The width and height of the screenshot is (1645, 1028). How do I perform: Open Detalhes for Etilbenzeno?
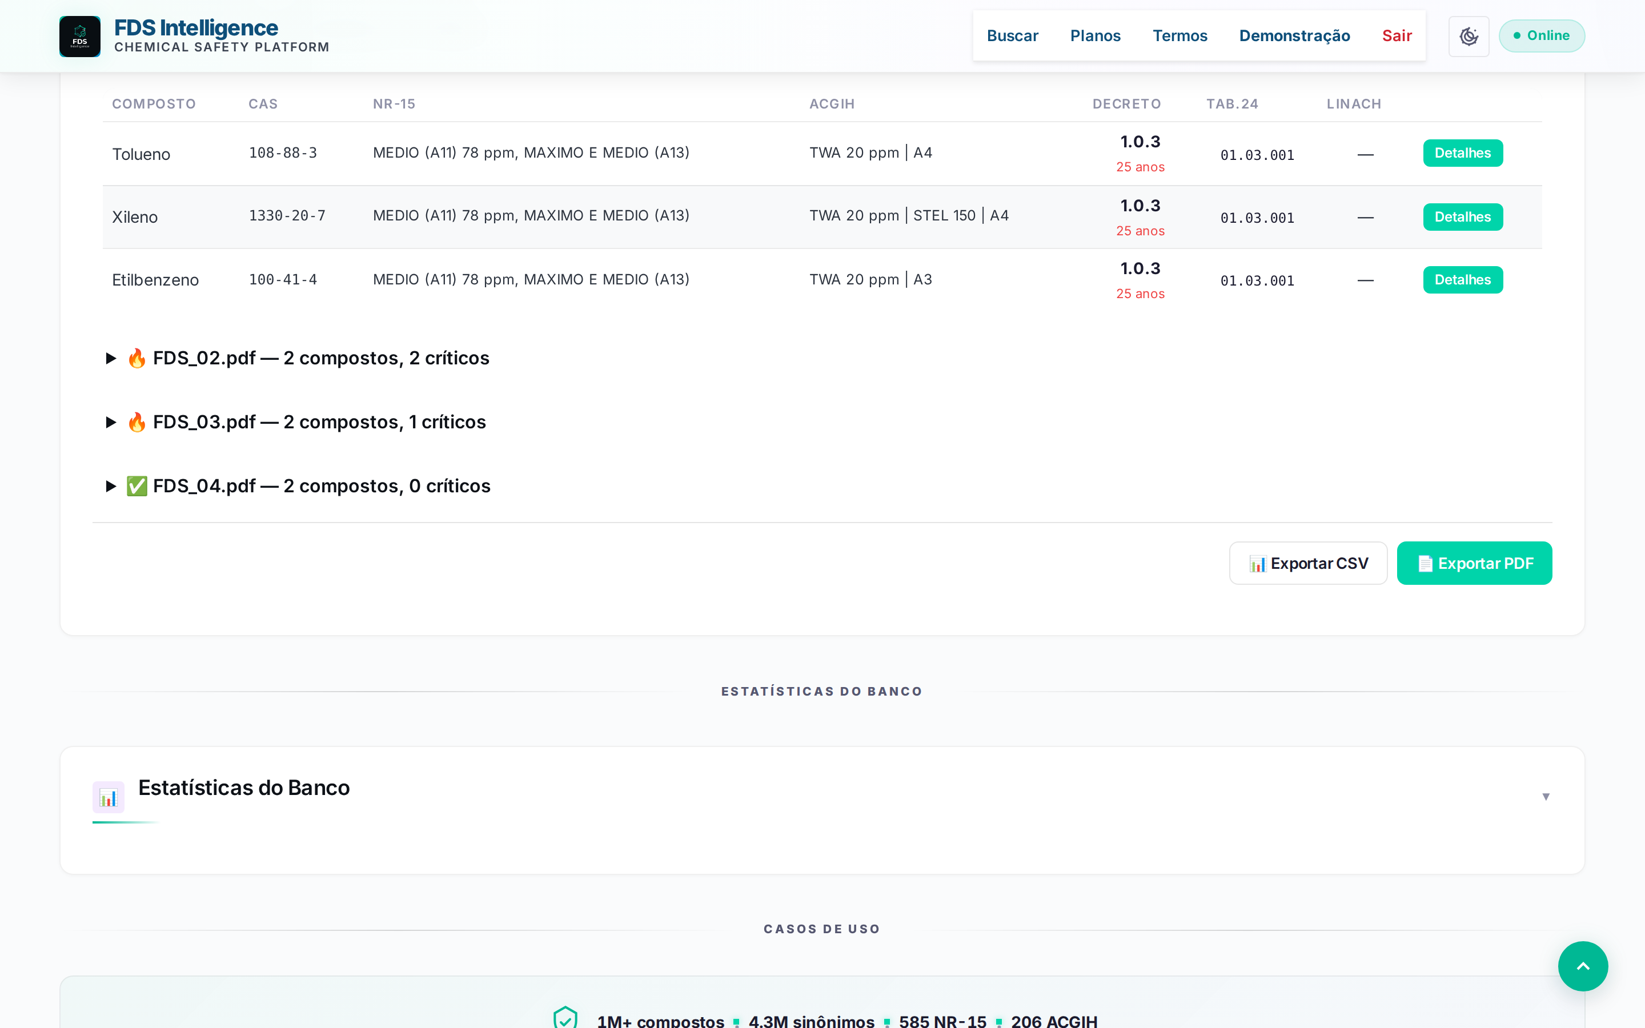1463,279
